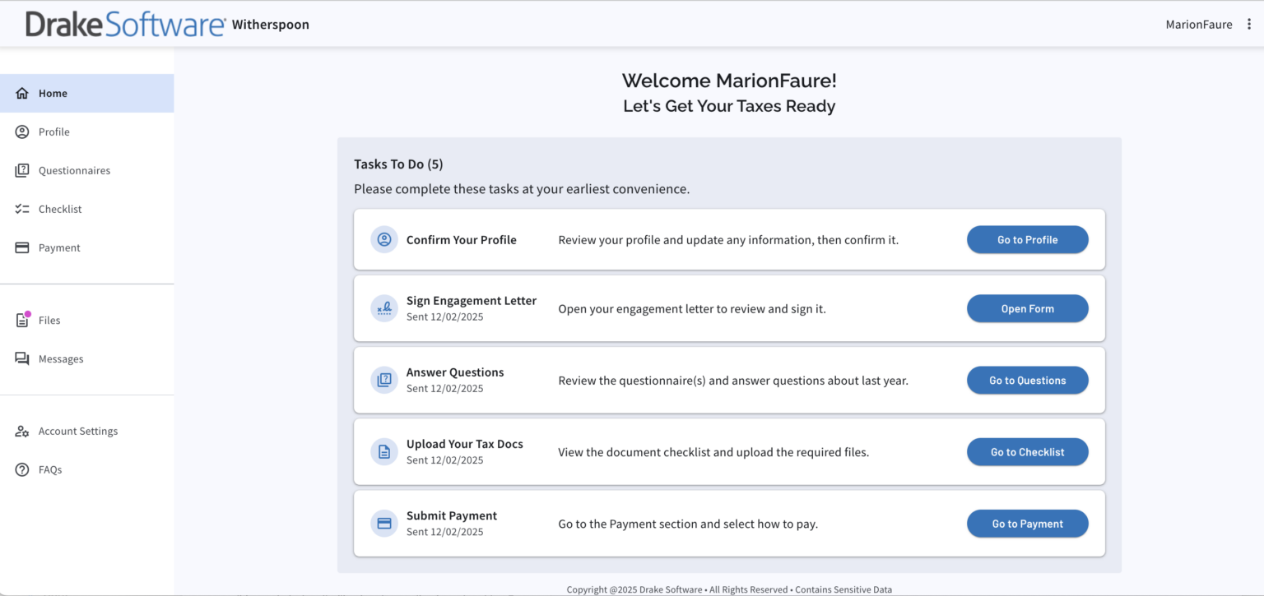Click the Upload Your Tax Docs document icon
Image resolution: width=1264 pixels, height=596 pixels.
point(383,451)
